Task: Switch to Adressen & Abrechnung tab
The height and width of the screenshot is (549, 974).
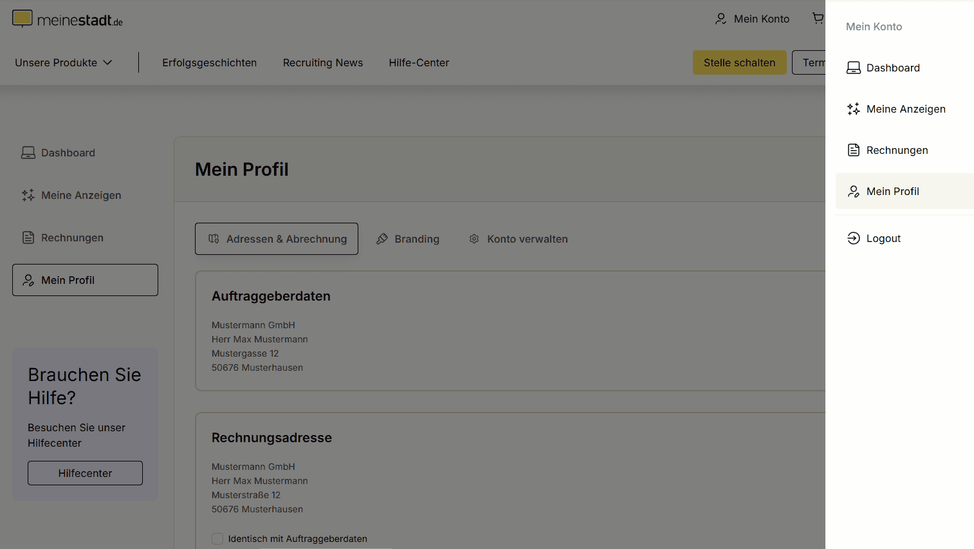Action: pyautogui.click(x=277, y=239)
